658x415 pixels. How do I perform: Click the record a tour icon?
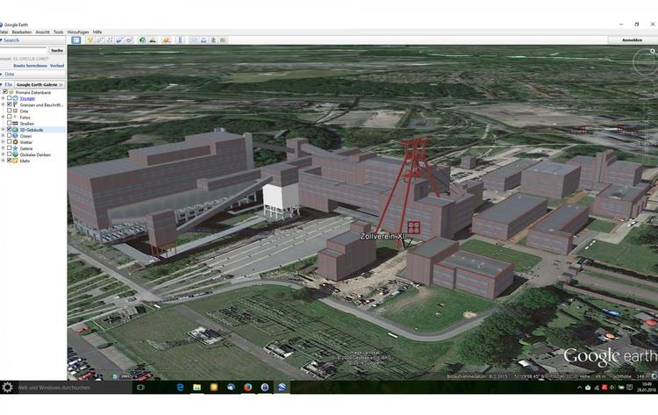point(129,39)
